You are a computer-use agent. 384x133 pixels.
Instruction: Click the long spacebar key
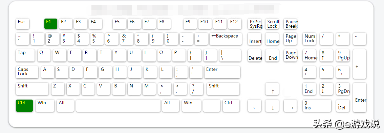(118, 105)
